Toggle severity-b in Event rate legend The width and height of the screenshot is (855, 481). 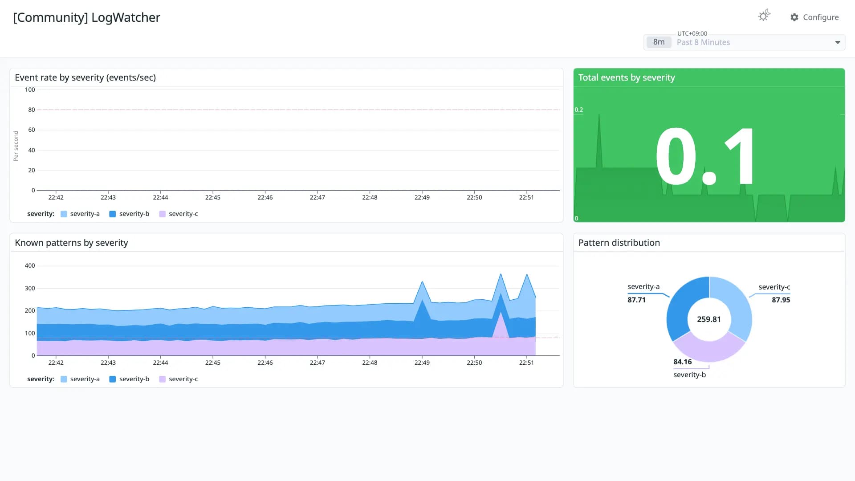129,214
